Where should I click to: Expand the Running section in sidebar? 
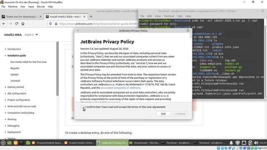(x=12, y=120)
